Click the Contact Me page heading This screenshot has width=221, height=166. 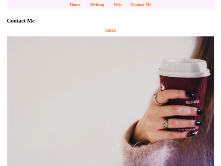click(x=21, y=21)
